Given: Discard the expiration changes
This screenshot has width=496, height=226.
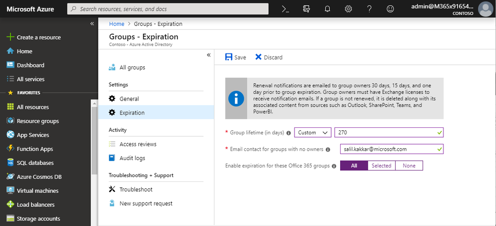Looking at the screenshot, I should 269,57.
